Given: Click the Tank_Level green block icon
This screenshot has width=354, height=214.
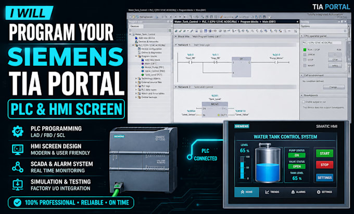Looking at the screenshot, I should pyautogui.click(x=143, y=75).
